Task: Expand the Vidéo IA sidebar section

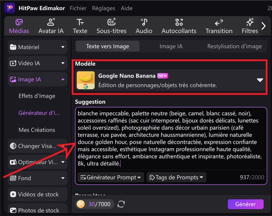Action: [38, 63]
